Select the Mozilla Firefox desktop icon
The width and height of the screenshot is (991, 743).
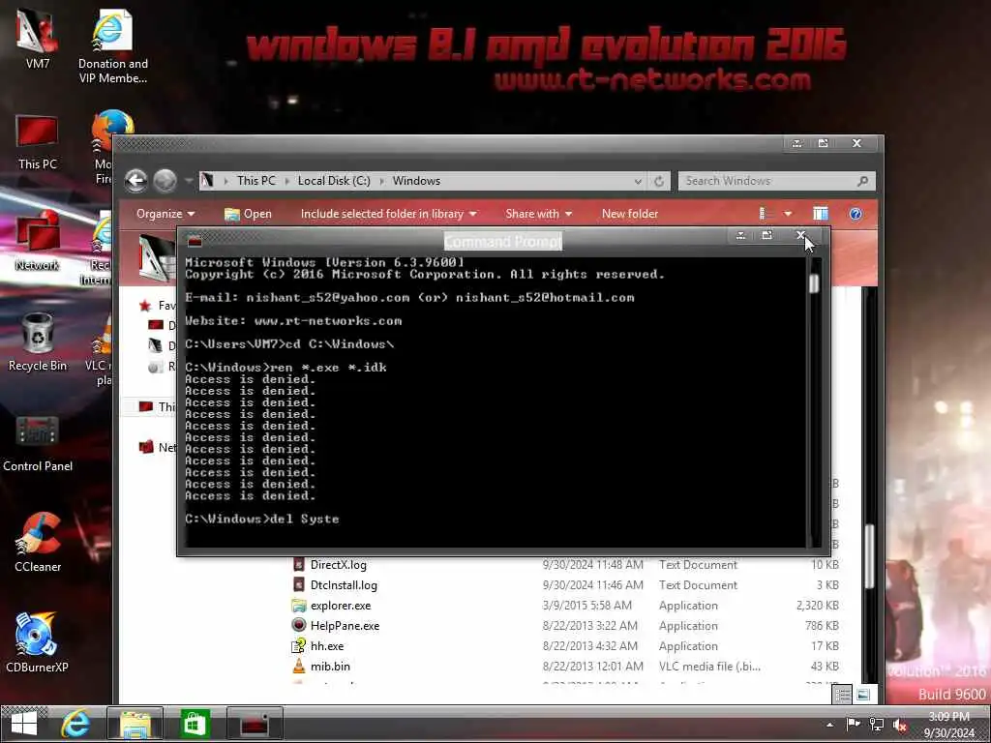click(x=103, y=147)
